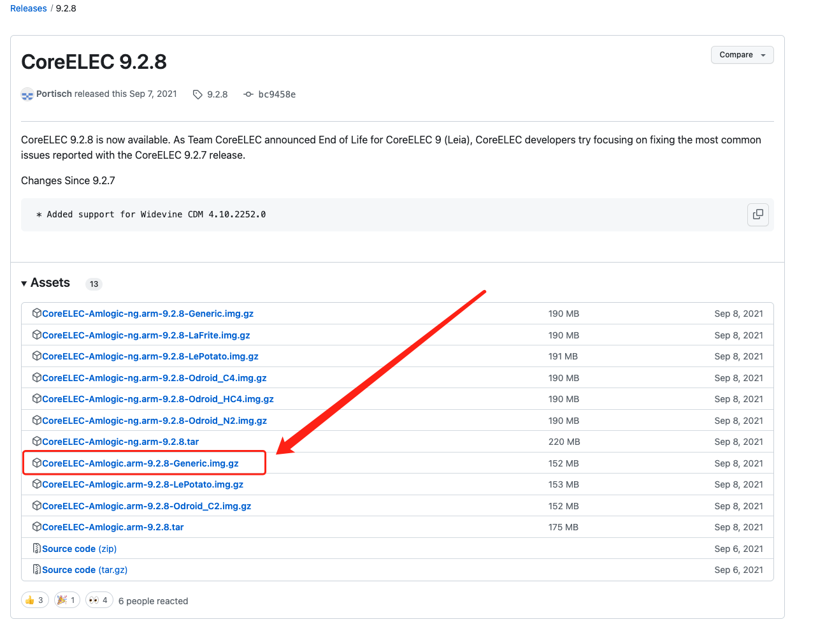Click Portisch's avatar image
Image resolution: width=818 pixels, height=638 pixels.
point(27,94)
